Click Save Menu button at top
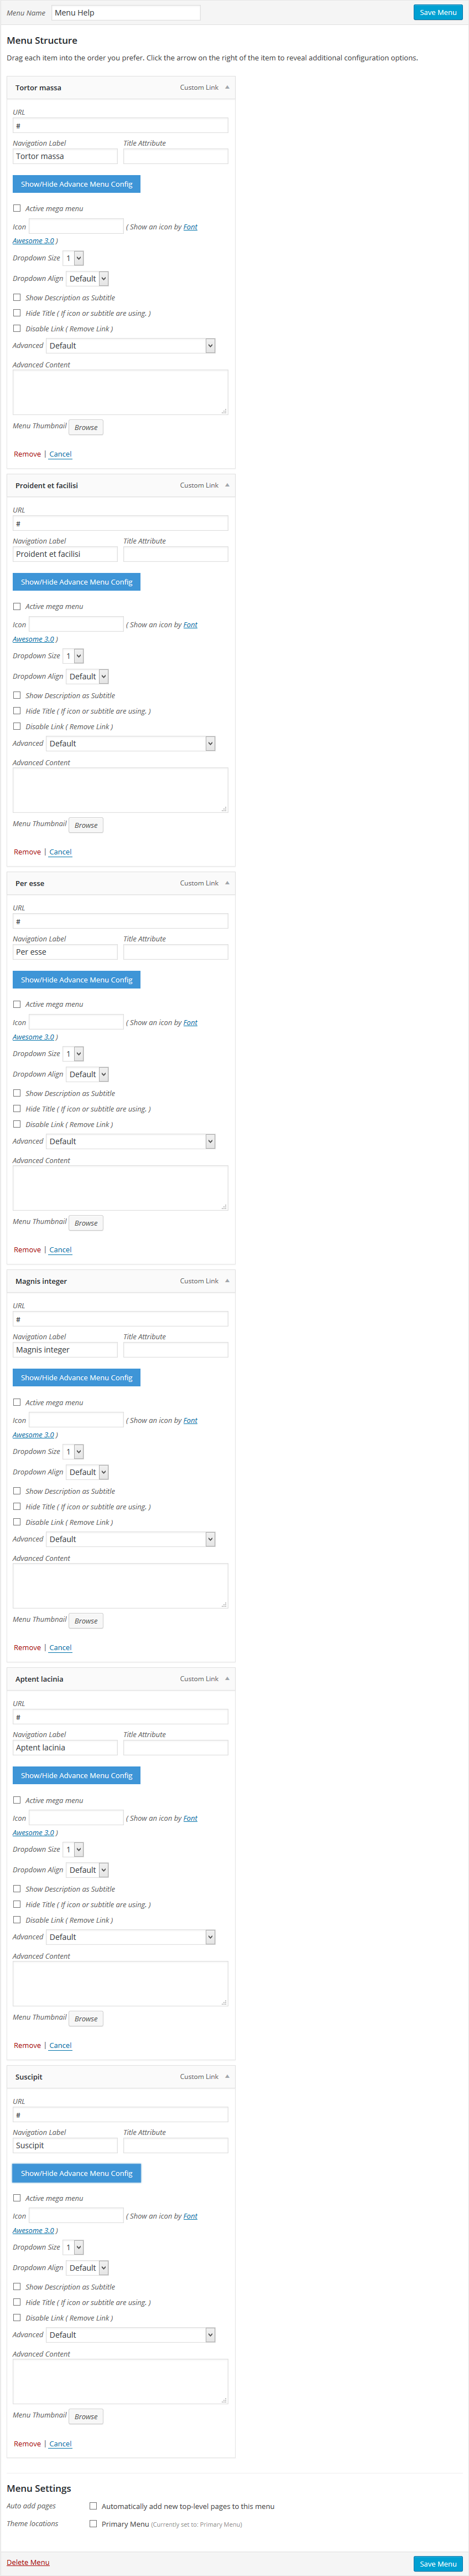 point(438,13)
